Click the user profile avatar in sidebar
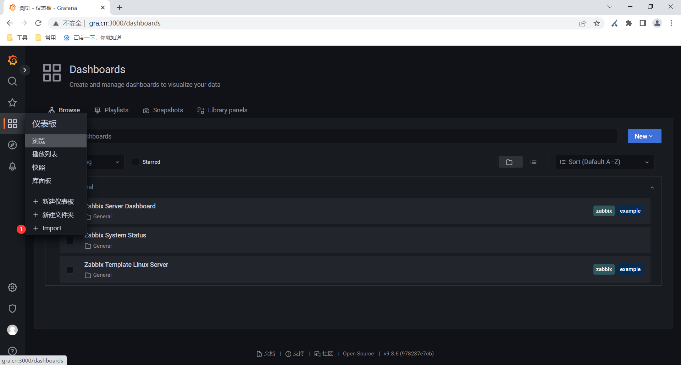Image resolution: width=681 pixels, height=365 pixels. pyautogui.click(x=12, y=330)
